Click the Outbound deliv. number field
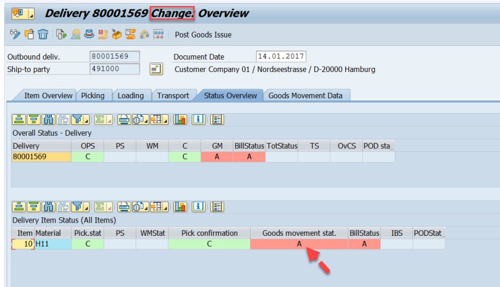Viewport: 500px width, 287px height. pos(114,57)
